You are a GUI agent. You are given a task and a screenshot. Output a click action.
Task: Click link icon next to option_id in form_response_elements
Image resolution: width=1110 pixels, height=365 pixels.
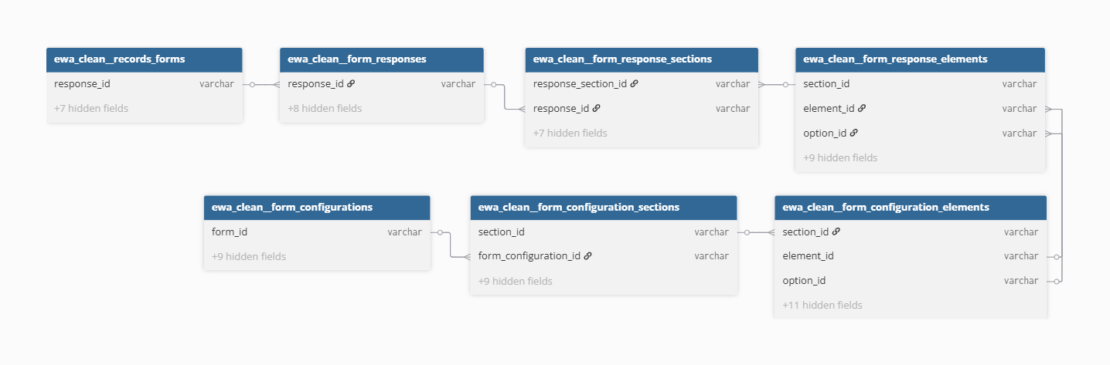coord(853,133)
